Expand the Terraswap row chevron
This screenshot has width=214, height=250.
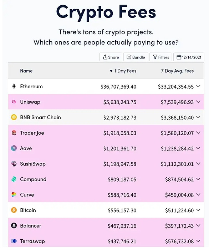pyautogui.click(x=198, y=241)
